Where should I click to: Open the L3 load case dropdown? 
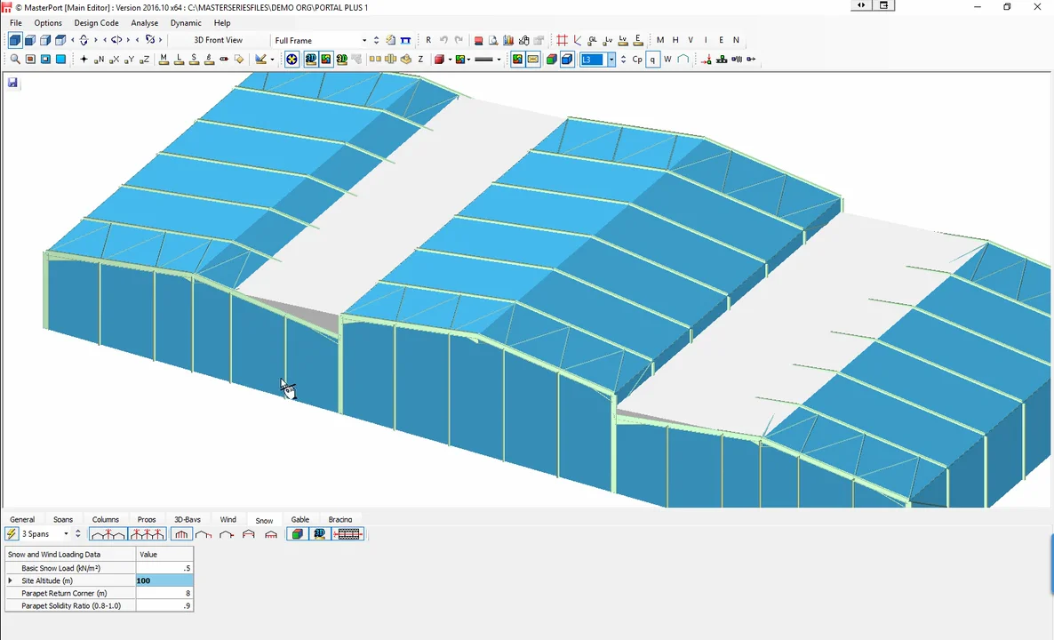611,60
